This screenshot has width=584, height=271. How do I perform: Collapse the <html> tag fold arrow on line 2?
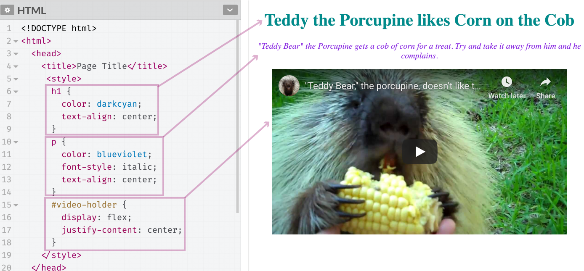(16, 41)
